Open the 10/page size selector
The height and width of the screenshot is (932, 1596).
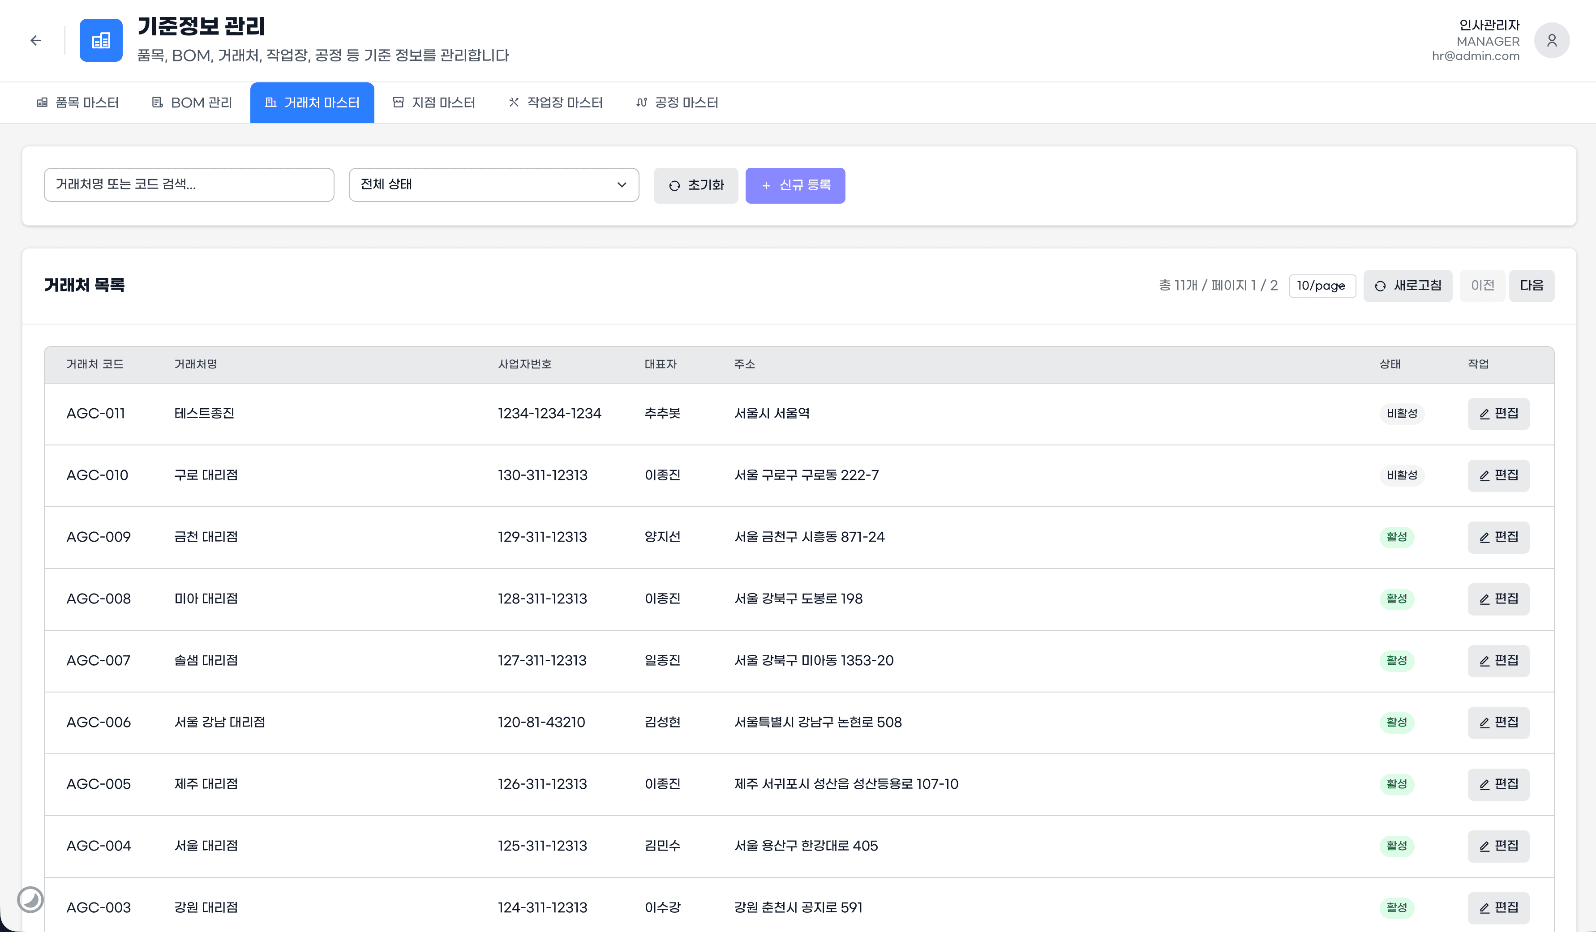click(1322, 286)
